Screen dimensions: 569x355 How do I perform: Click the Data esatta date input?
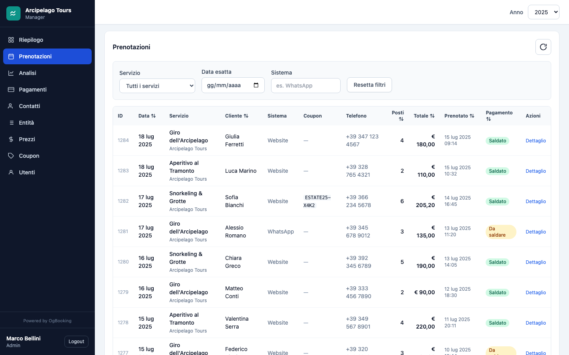click(233, 85)
